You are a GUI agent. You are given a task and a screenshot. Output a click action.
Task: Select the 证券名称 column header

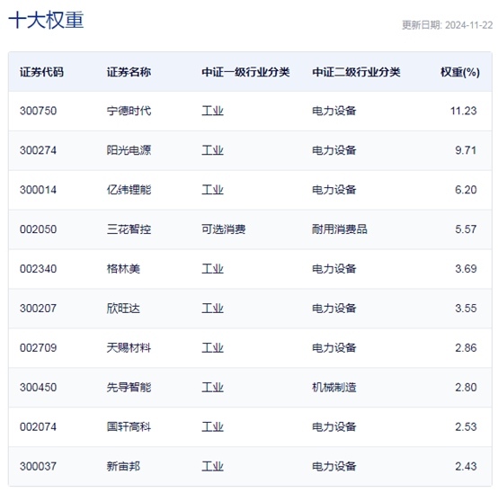pos(129,72)
